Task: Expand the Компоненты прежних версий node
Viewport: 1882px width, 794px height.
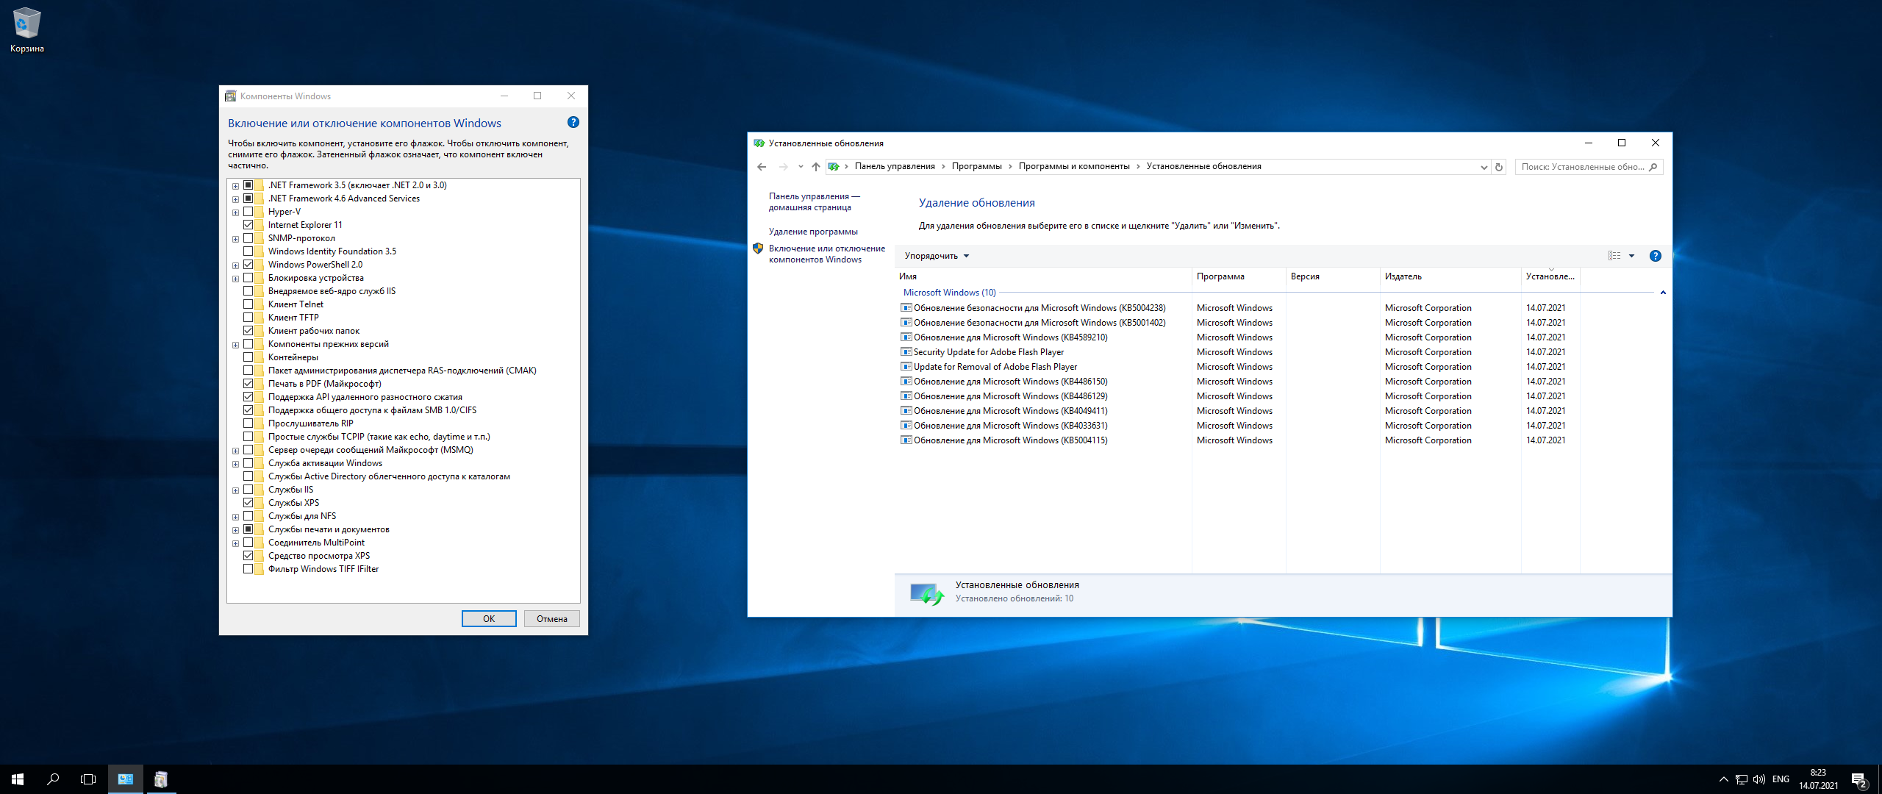Action: (x=235, y=345)
